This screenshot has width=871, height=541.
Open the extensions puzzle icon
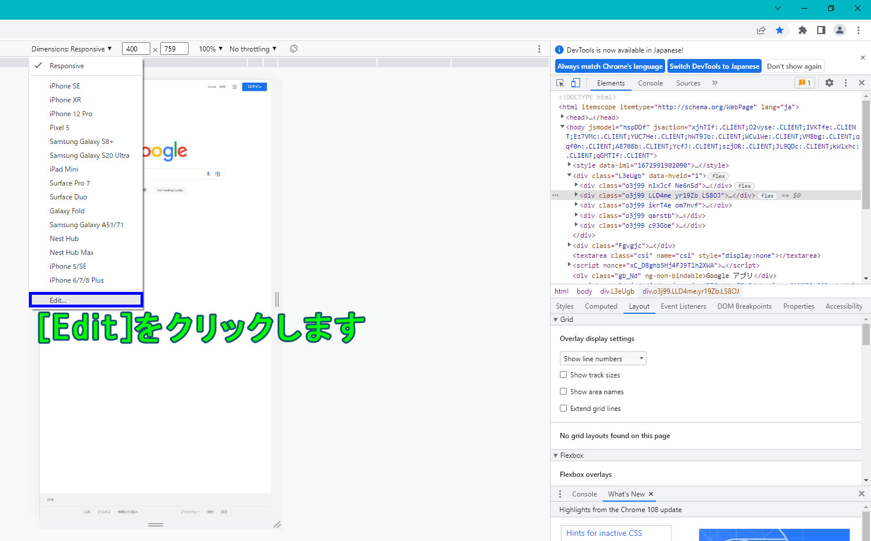803,30
